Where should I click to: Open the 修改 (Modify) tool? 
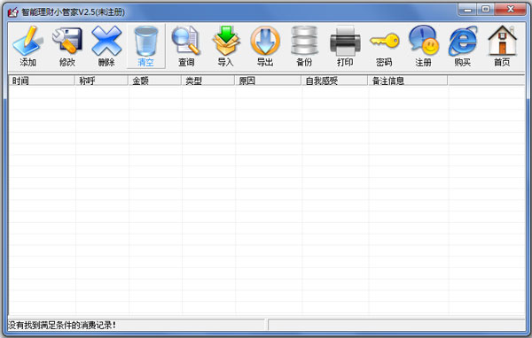point(67,45)
